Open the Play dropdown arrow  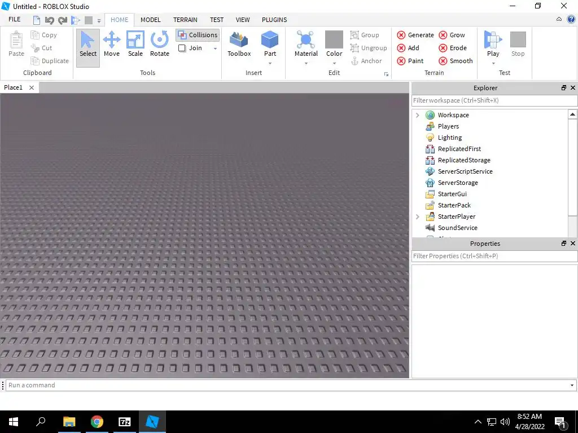[x=493, y=63]
